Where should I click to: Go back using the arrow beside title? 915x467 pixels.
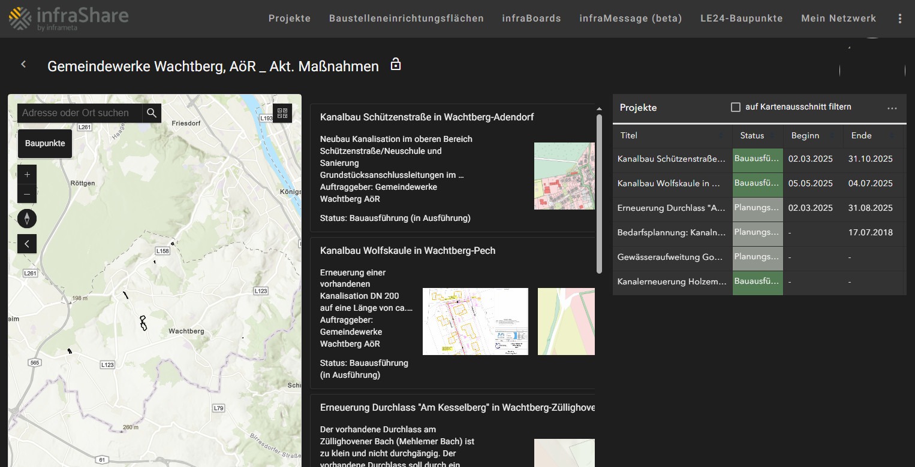(x=23, y=65)
